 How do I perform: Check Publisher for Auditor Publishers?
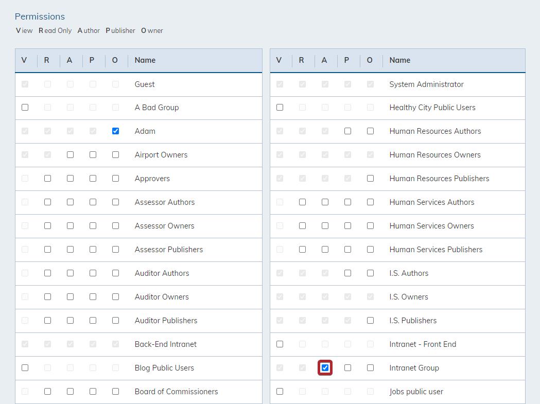(93, 321)
